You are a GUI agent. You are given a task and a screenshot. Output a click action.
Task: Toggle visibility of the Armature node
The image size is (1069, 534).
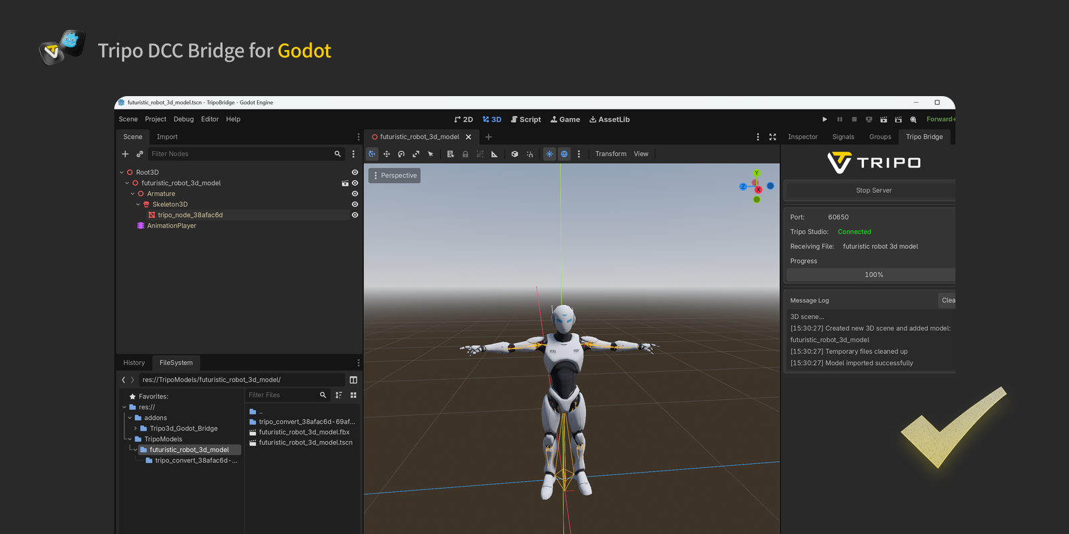click(355, 194)
